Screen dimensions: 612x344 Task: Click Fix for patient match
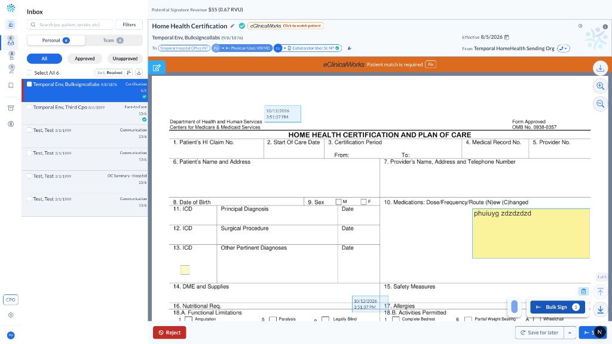[x=430, y=64]
